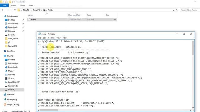Open Documents under This PC

[x=13, y=63]
